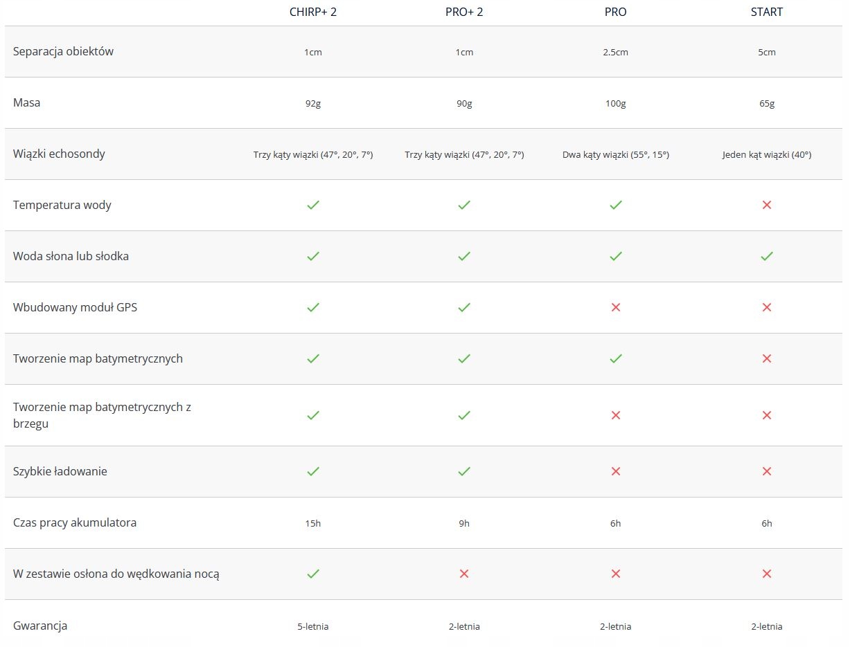Click the green checkmark for PRO Tworzenie map batymetrycznych
Viewport: 850px width, 647px height.
pos(615,358)
